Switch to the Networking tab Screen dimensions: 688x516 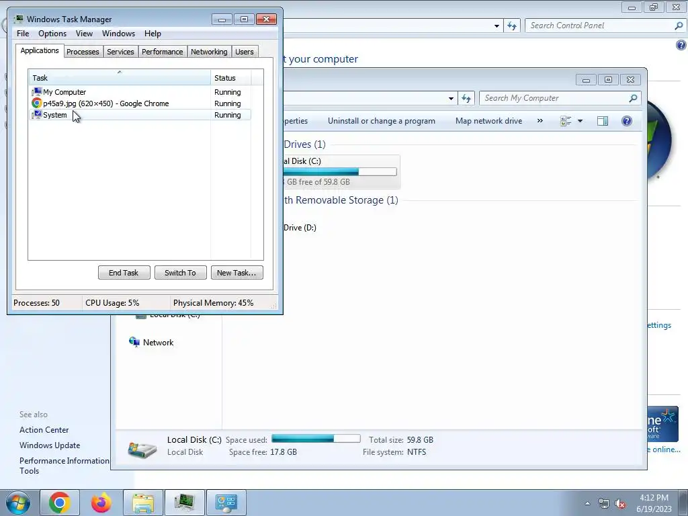pos(210,52)
